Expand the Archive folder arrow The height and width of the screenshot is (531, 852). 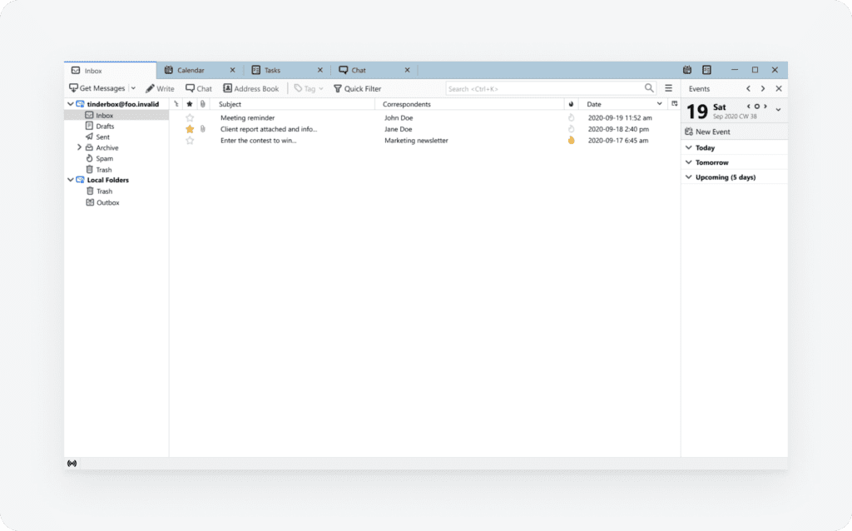(x=79, y=147)
